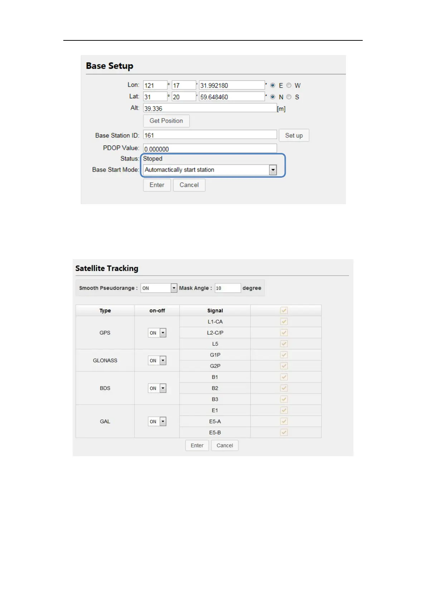This screenshot has height=602, width=426.
Task: Select the E longitude radio button
Action: point(273,85)
